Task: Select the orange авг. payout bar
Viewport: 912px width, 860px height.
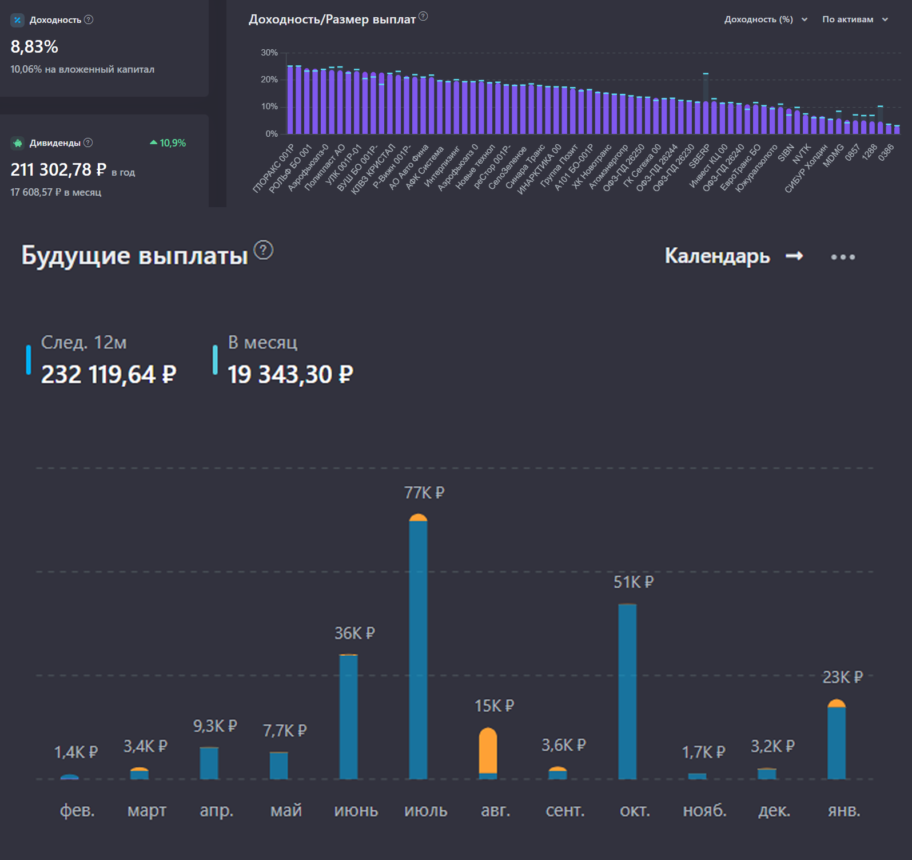Action: tap(488, 750)
